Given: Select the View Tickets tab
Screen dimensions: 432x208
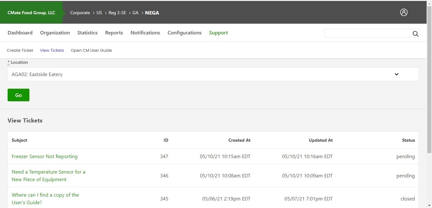Looking at the screenshot, I should point(52,50).
